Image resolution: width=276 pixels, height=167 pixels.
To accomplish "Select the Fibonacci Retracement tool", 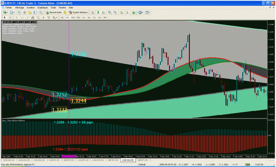I will pyautogui.click(x=38, y=17).
